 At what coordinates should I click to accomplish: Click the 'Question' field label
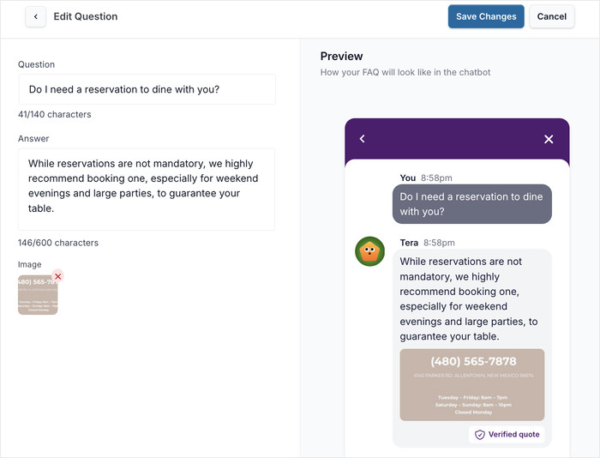point(36,64)
